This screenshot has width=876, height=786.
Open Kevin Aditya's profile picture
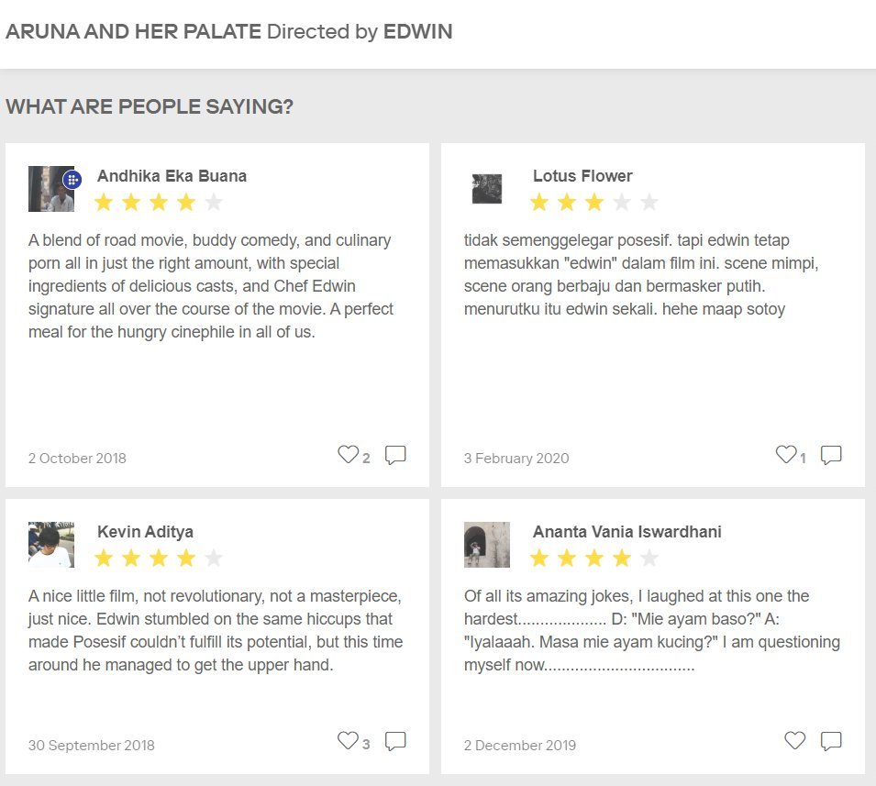click(50, 545)
